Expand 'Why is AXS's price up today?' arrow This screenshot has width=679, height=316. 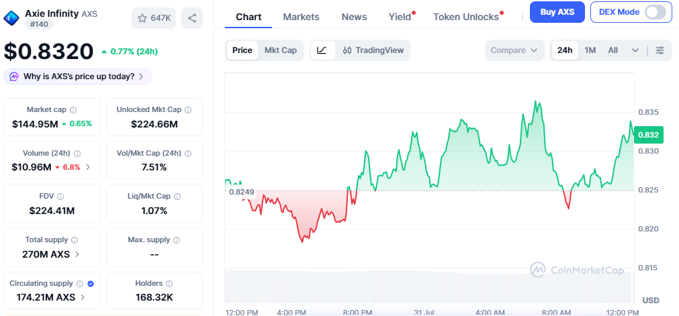141,76
